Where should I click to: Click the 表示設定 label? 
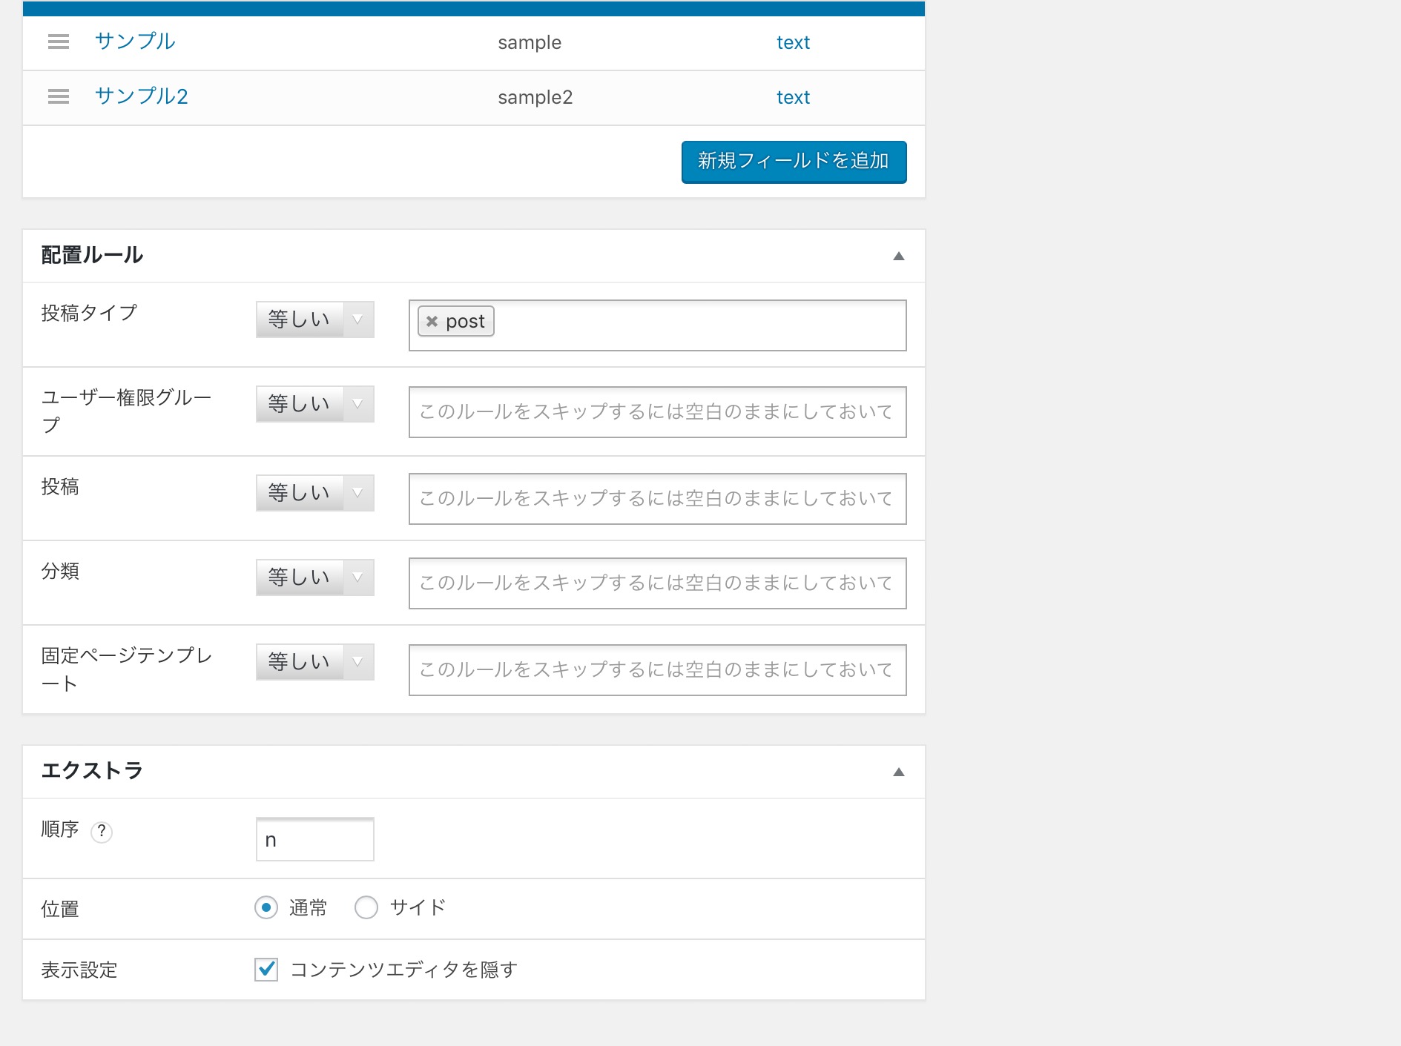tap(79, 970)
